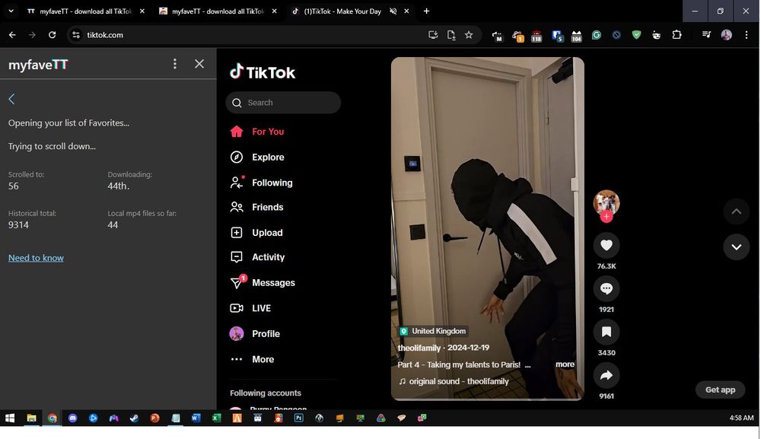Image resolution: width=761 pixels, height=439 pixels.
Task: Open your Profile page
Action: [255, 334]
